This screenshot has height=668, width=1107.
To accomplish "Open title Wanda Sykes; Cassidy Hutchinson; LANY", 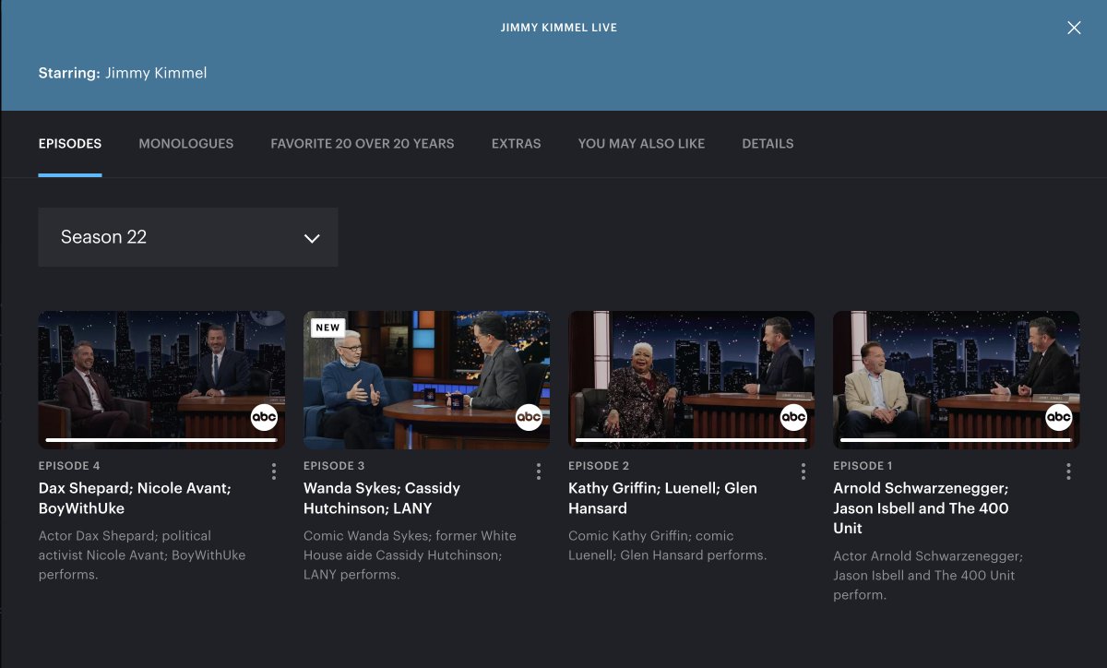I will coord(382,498).
